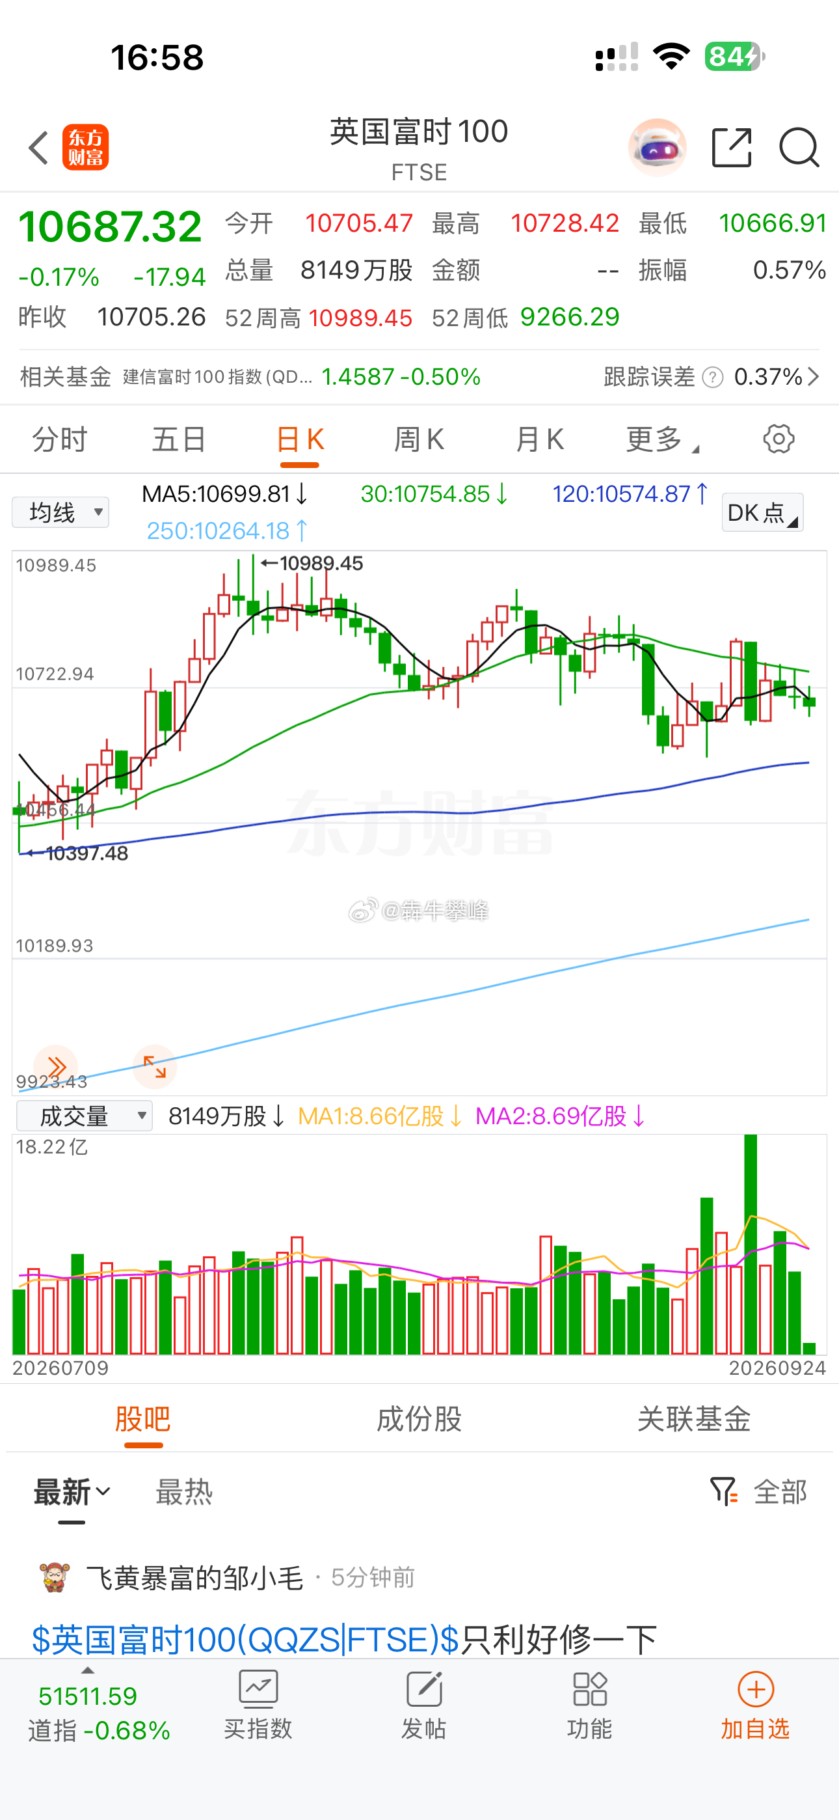This screenshot has width=839, height=1820.
Task: Open the 关联基金 tab
Action: coord(694,1420)
